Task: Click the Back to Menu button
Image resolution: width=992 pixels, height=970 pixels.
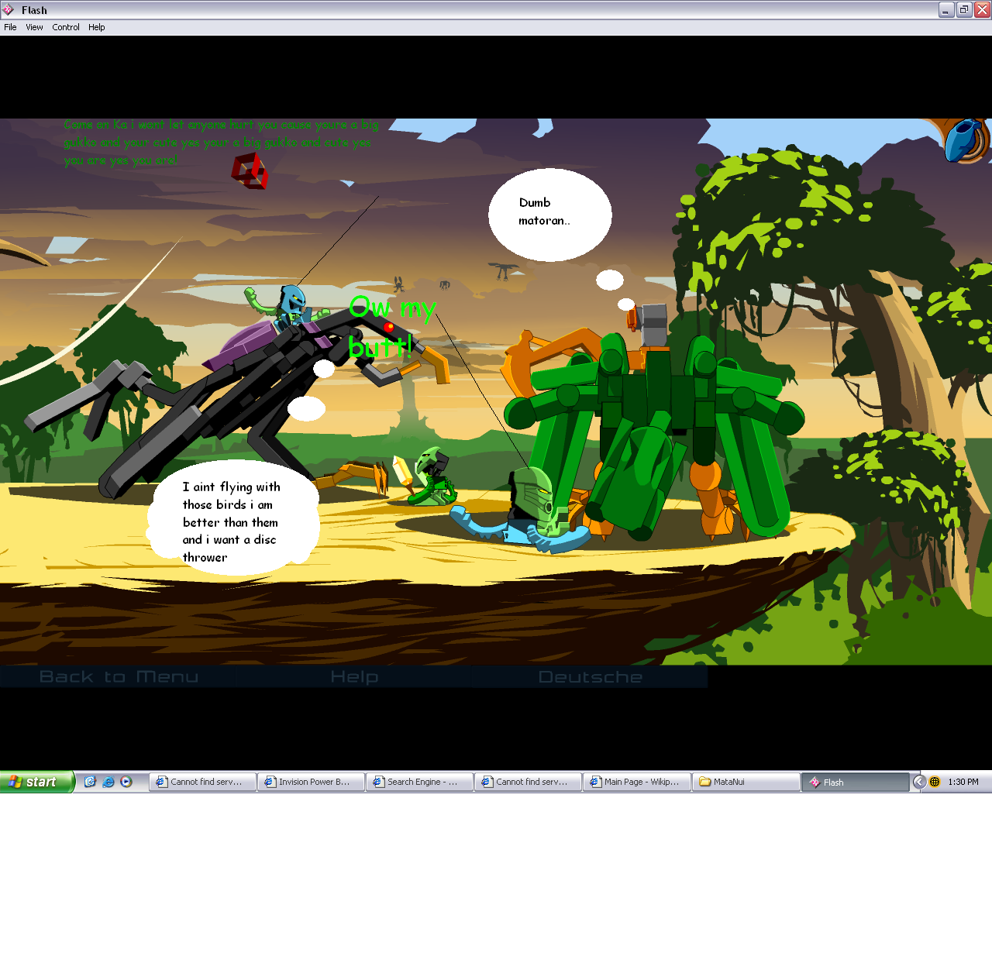Action: 119,677
